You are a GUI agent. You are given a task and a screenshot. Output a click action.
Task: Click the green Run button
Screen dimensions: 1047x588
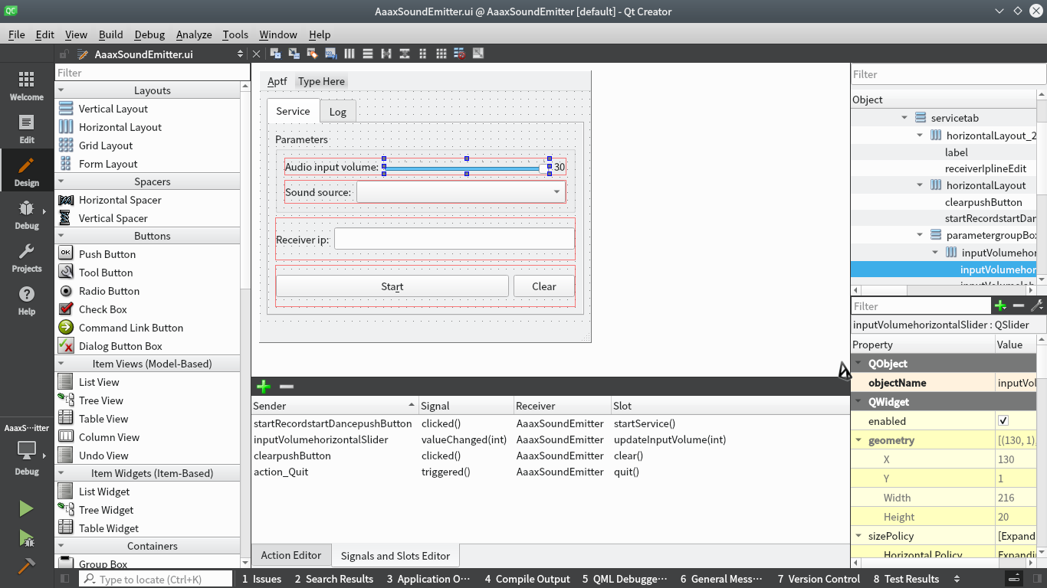pyautogui.click(x=27, y=508)
